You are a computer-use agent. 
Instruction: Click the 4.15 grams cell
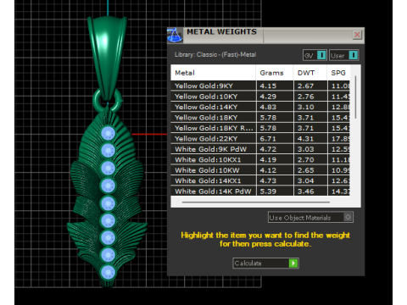coord(275,86)
